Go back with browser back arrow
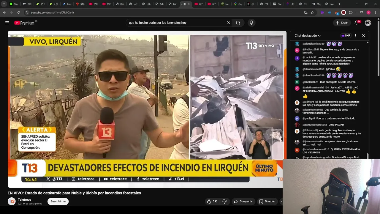The height and width of the screenshot is (214, 380). click(4, 12)
